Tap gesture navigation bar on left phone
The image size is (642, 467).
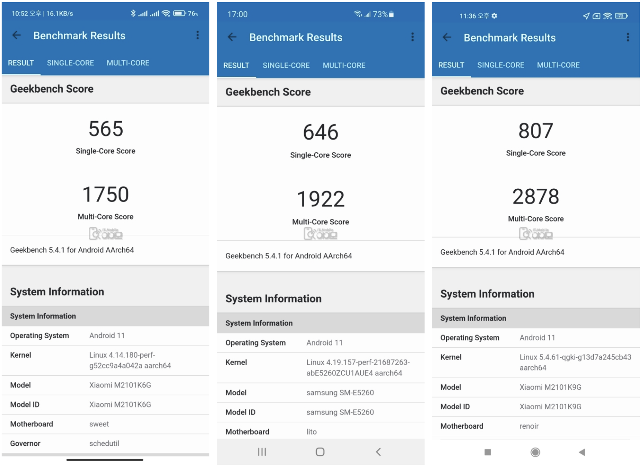(x=105, y=460)
